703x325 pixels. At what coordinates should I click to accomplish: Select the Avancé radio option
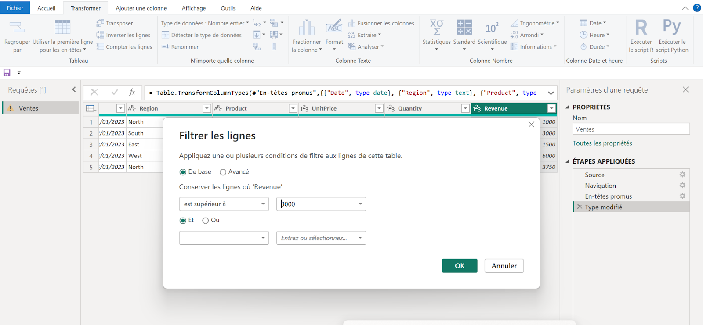click(223, 172)
